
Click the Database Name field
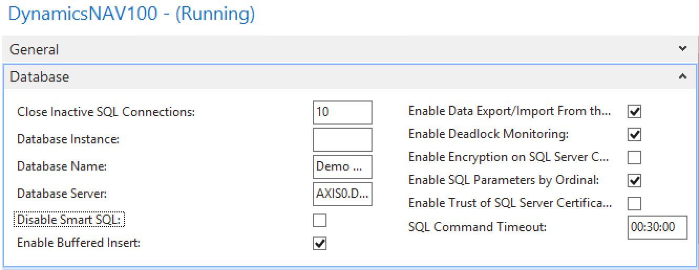tap(343, 167)
